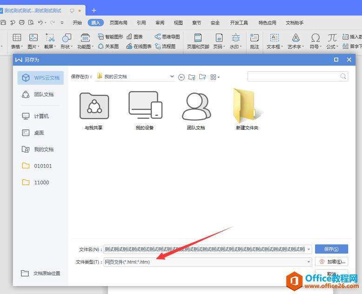362x294 pixels.
Task: Close the 另存为 dialog
Action: click(x=349, y=60)
